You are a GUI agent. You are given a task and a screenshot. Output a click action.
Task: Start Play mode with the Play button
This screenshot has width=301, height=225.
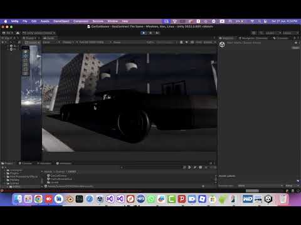point(144,32)
